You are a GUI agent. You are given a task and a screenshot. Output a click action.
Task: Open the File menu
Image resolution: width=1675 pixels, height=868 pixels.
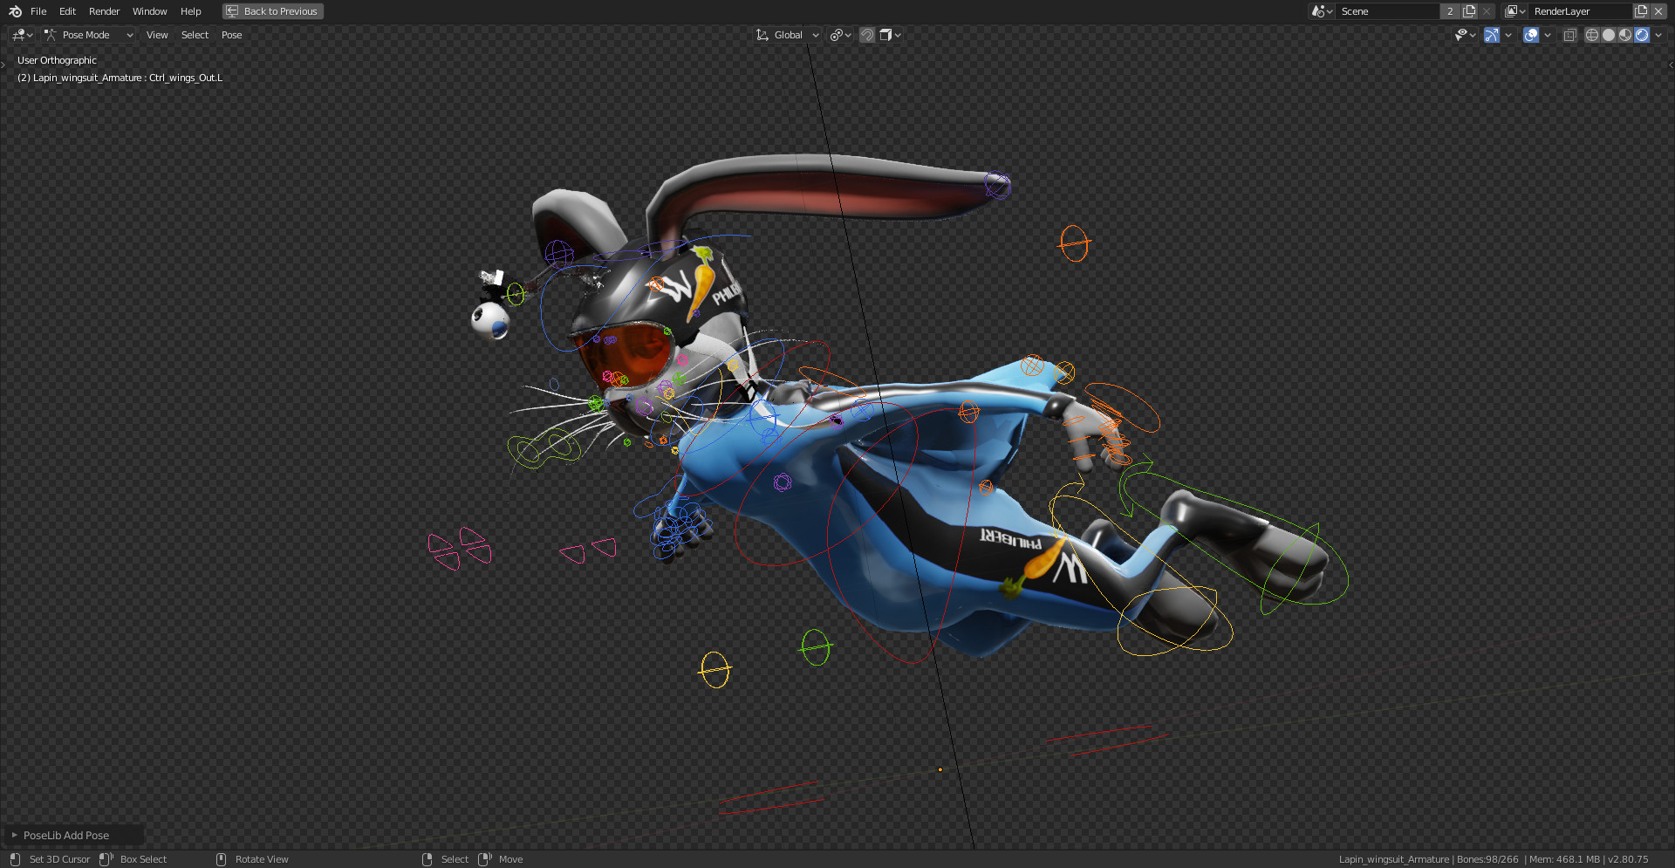coord(38,11)
